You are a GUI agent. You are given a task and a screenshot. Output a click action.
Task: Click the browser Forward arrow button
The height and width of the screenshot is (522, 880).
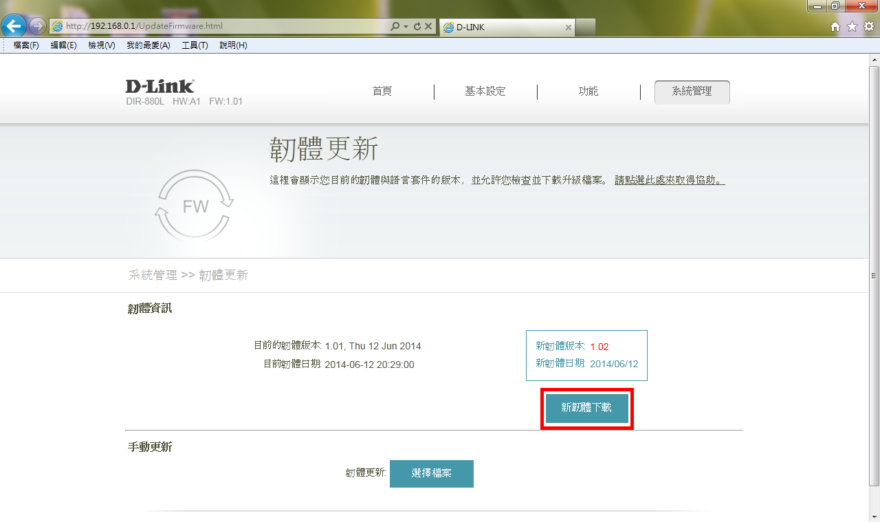[x=37, y=26]
